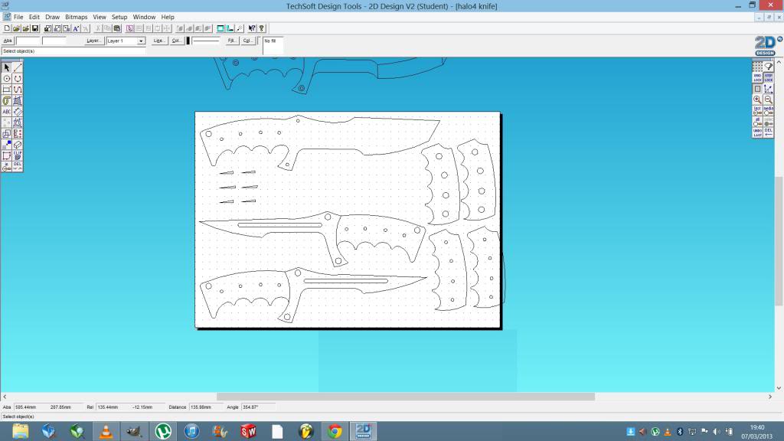Click the black line colour swatch
The width and height of the screenshot is (784, 441).
click(188, 41)
